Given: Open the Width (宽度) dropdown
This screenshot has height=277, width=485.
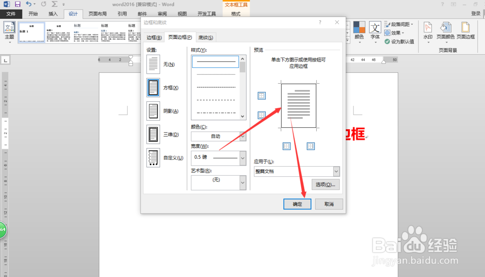Looking at the screenshot, I should pos(242,158).
